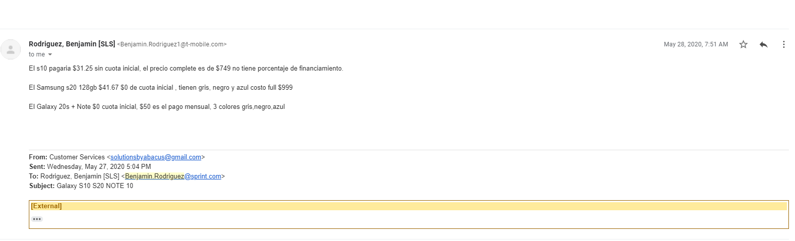The image size is (795, 241).
Task: Click the May 28, 2020 timestamp
Action: pos(696,44)
